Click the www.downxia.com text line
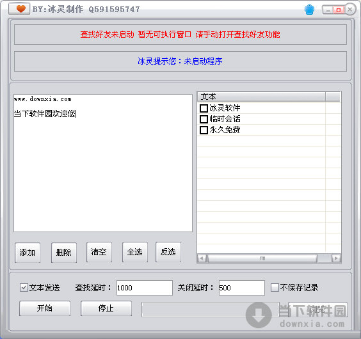 tap(43, 99)
